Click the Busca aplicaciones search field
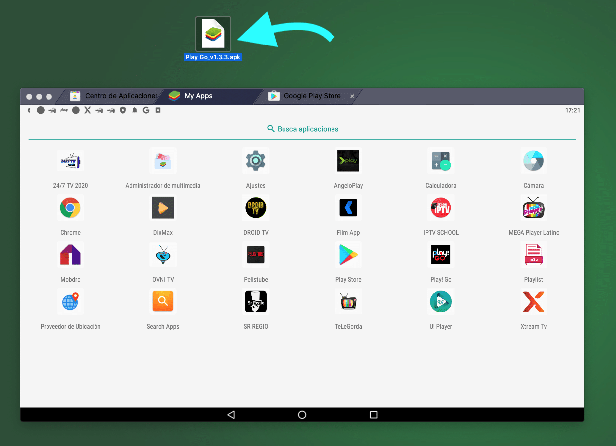Screen dimensions: 616x446 point(302,128)
